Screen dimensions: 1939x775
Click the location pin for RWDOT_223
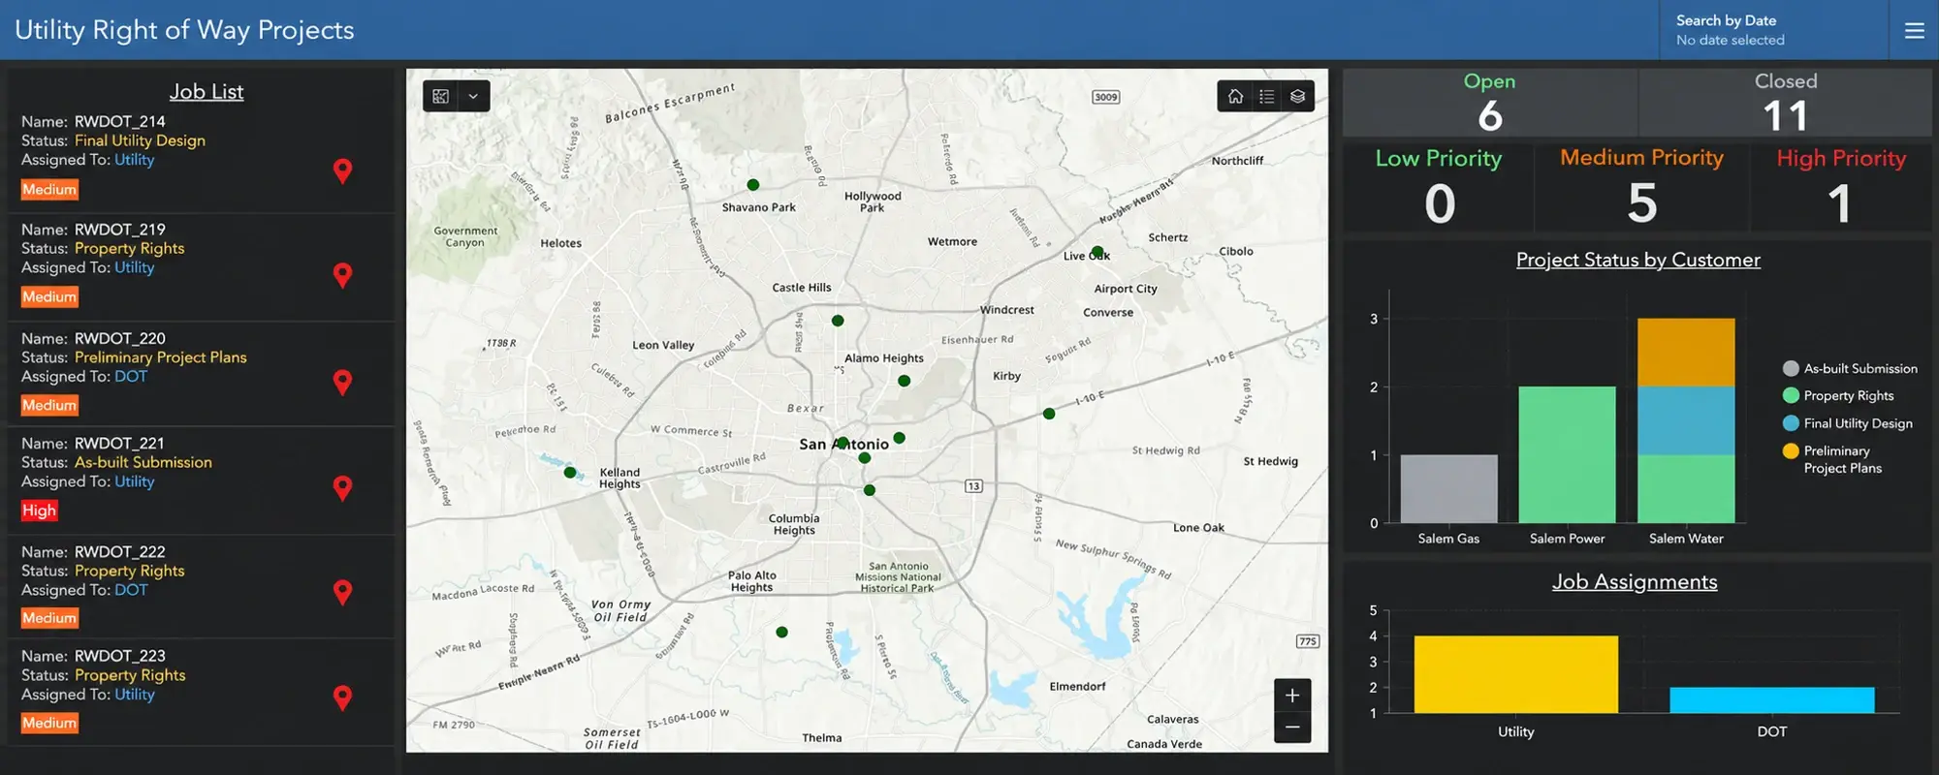342,697
